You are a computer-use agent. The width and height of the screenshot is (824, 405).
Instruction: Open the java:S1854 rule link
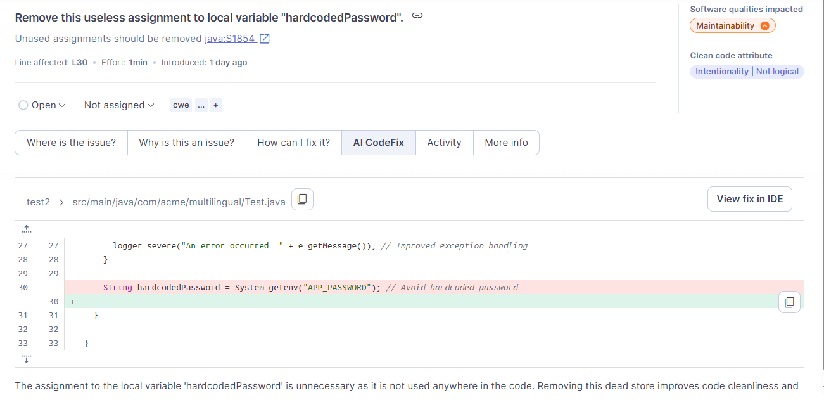230,39
